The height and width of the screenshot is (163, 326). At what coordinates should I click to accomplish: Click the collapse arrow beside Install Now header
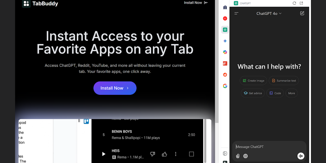(x=206, y=3)
